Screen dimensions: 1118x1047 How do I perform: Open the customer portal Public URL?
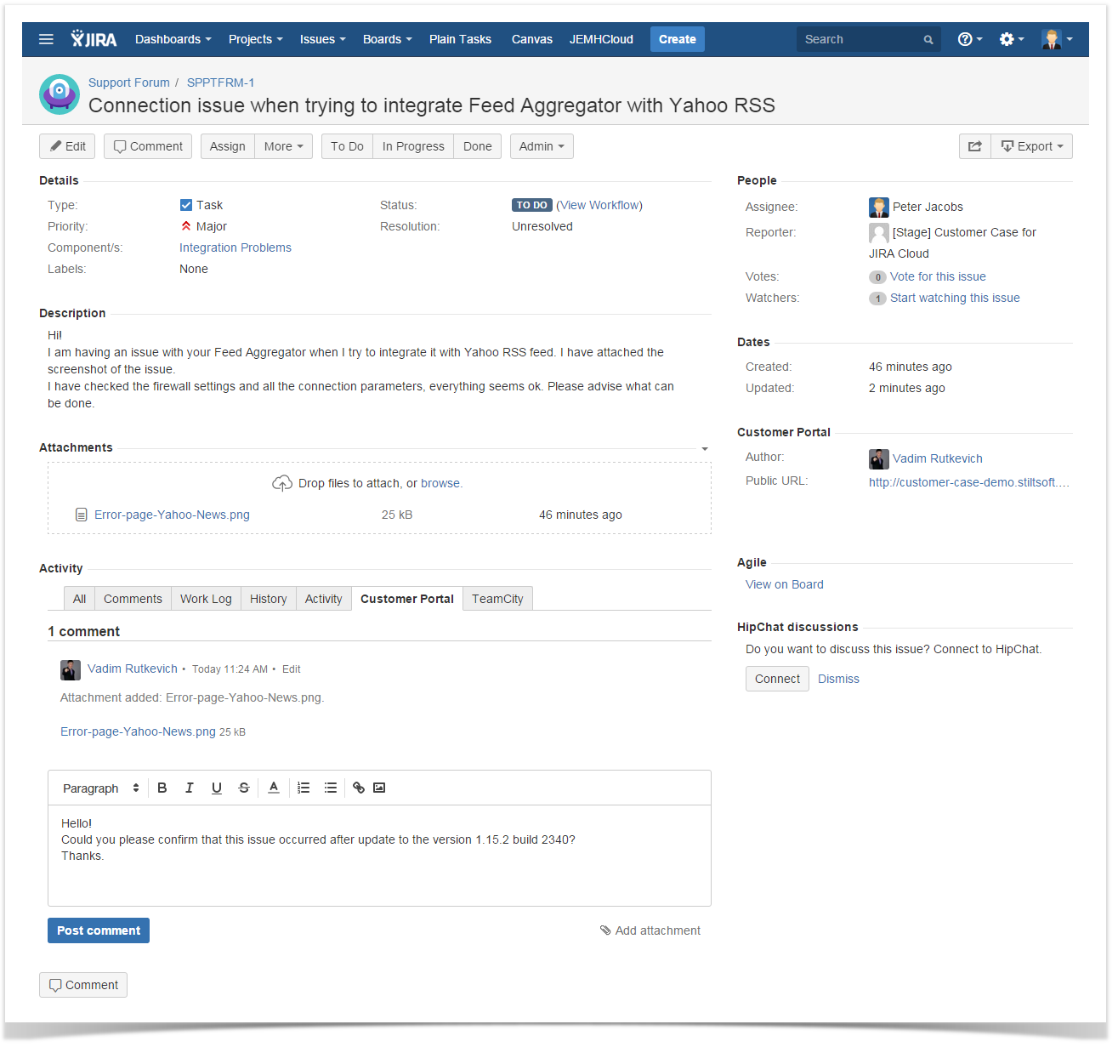(x=969, y=482)
